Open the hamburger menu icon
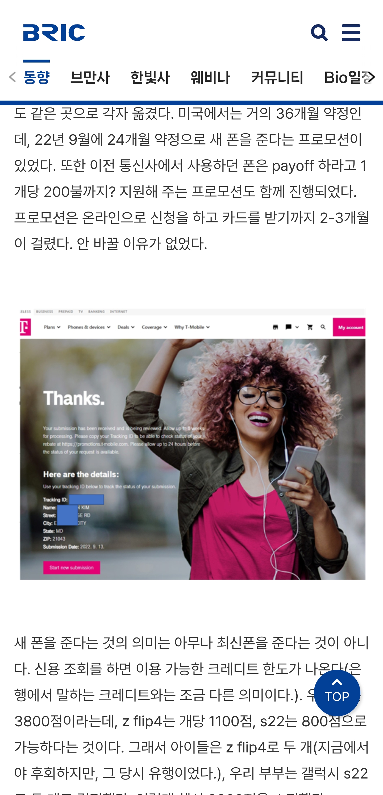The width and height of the screenshot is (383, 795). pos(351,33)
